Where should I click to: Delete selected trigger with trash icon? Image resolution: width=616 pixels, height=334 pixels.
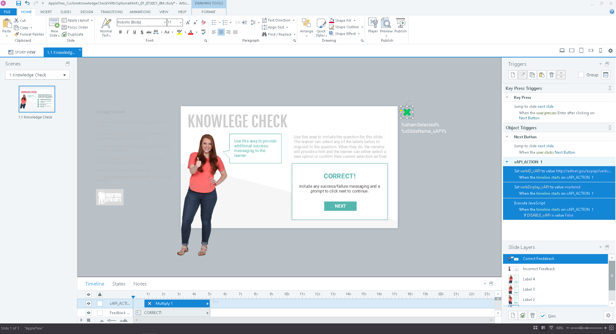coord(551,75)
